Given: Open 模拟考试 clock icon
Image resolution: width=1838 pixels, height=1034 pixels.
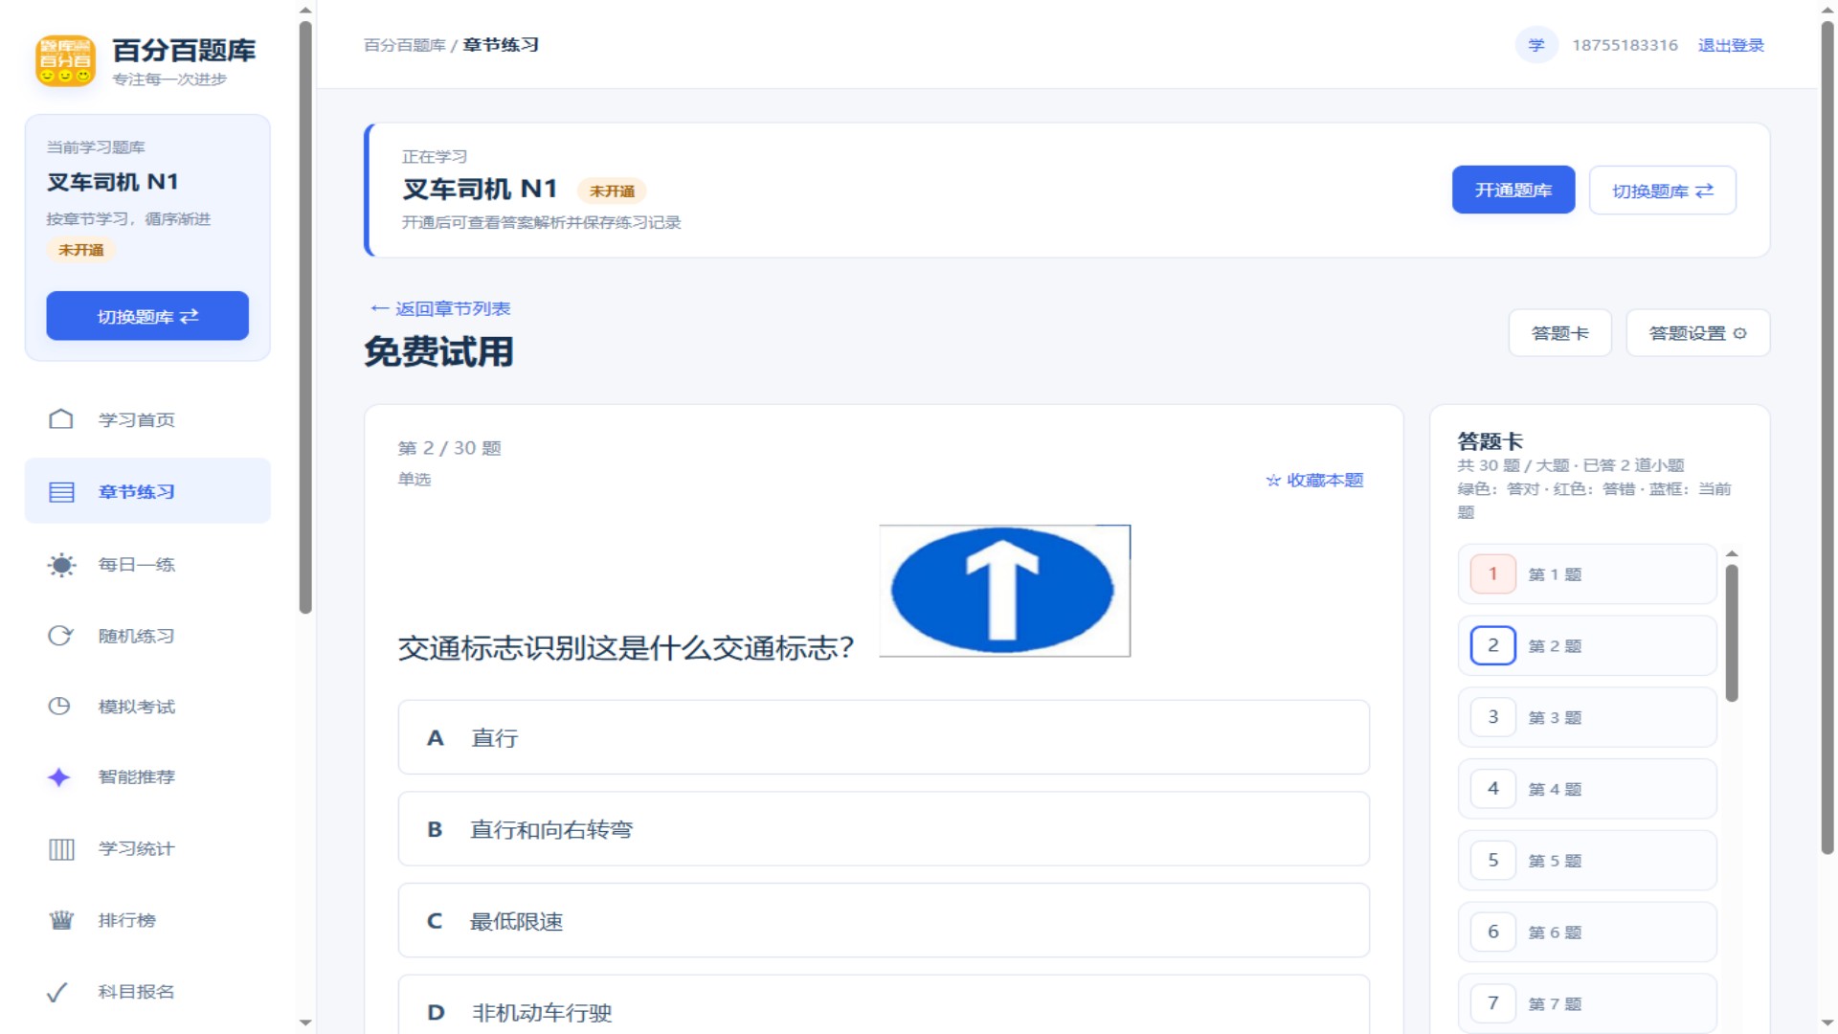Looking at the screenshot, I should tap(59, 707).
